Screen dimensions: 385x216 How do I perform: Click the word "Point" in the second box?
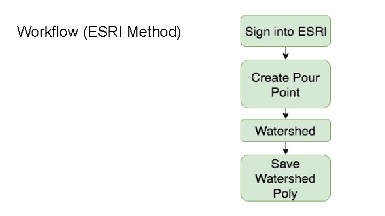286,92
